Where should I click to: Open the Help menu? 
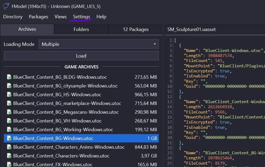101,17
